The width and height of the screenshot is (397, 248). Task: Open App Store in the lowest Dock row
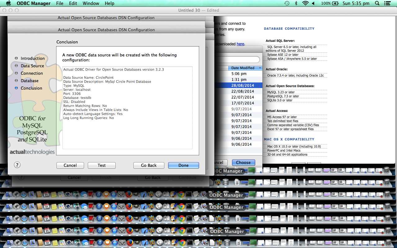click(x=115, y=242)
